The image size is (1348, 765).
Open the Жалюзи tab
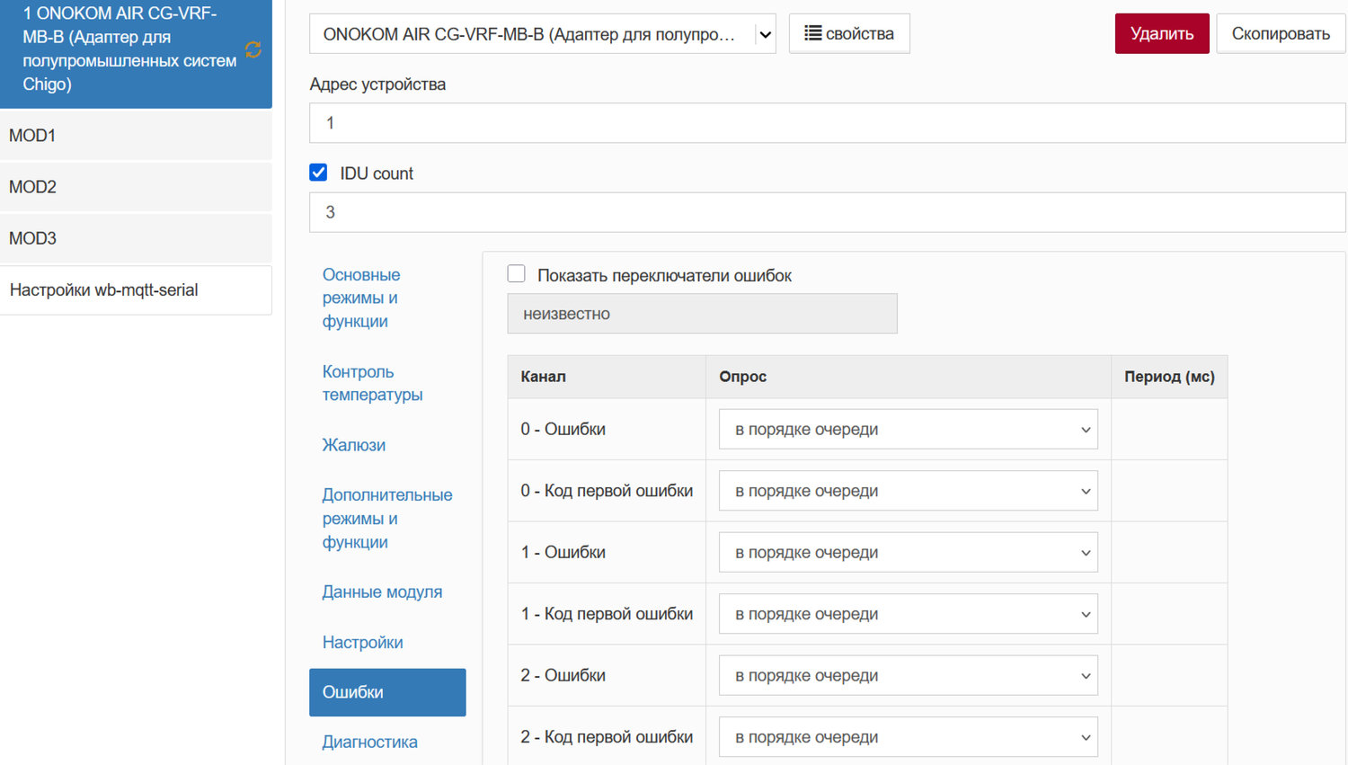(354, 445)
